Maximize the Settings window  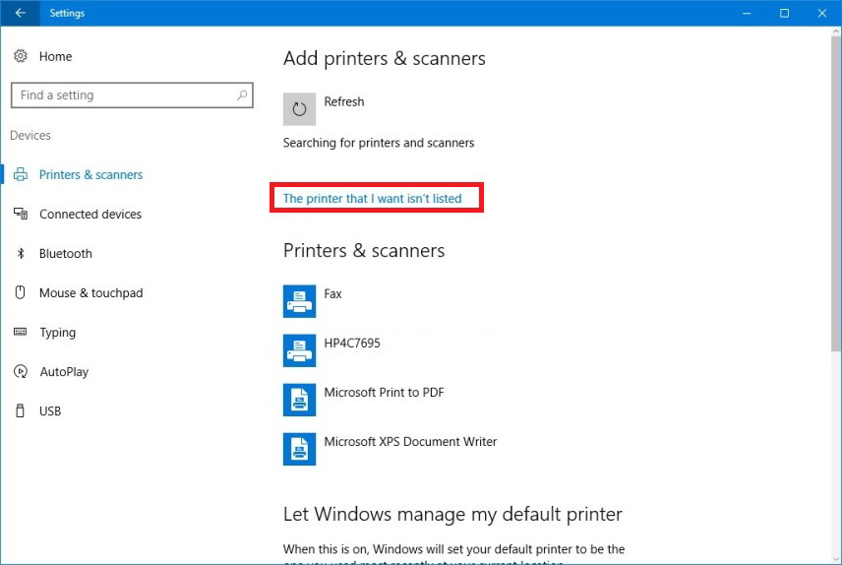click(785, 13)
